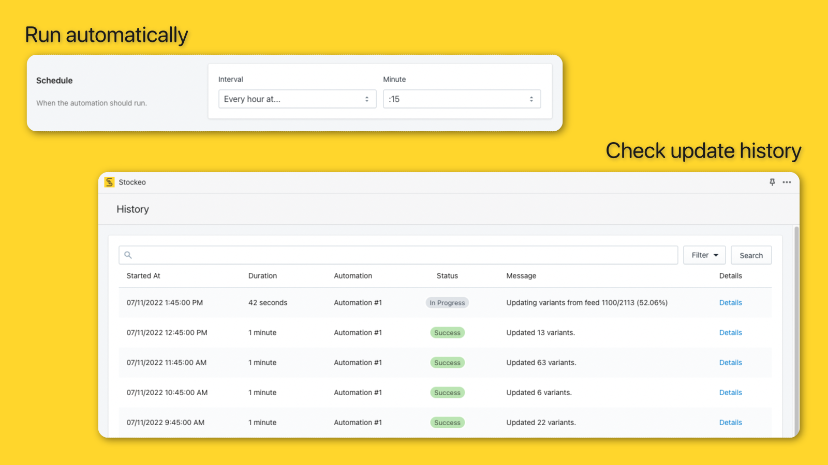Click the Stockeo logo icon
This screenshot has height=465, width=828.
(109, 182)
